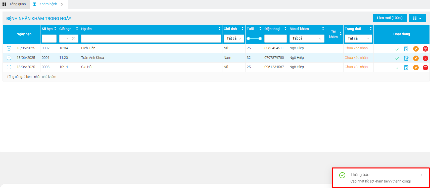Click success check icon in notification
430x188 pixels.
342,175
